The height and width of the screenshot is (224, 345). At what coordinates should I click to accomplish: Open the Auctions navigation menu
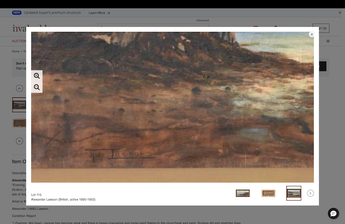[19, 41]
